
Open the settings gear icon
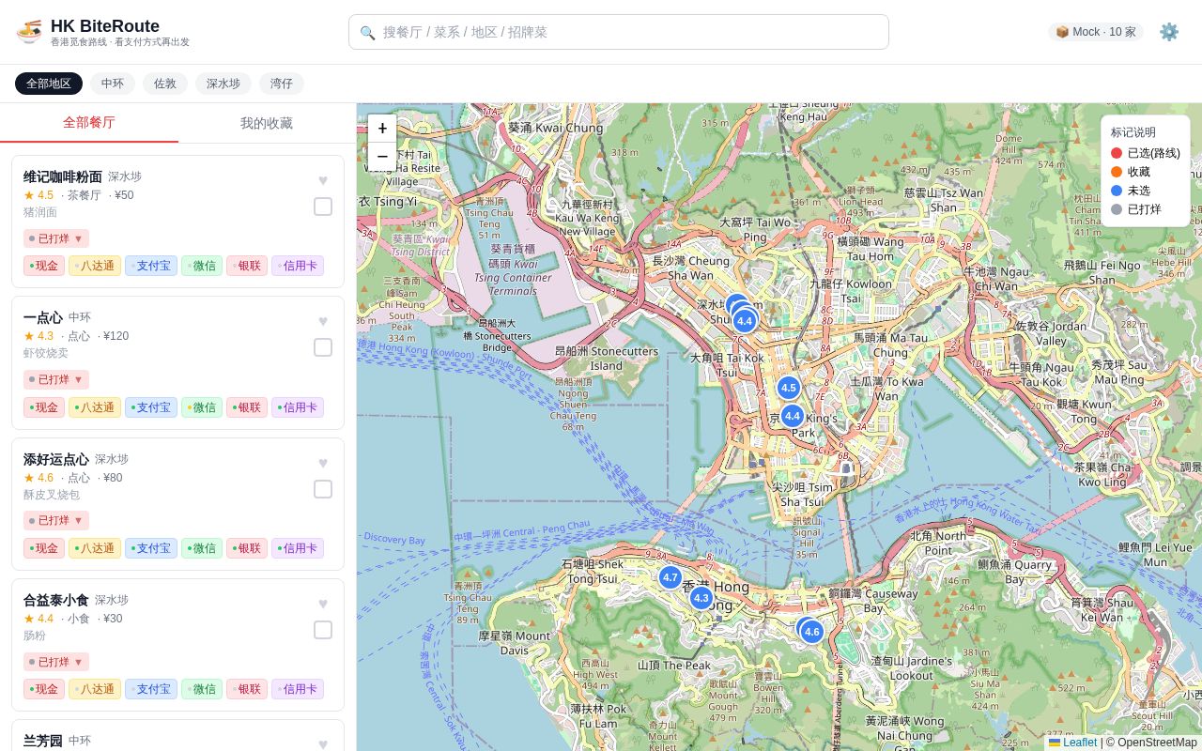point(1168,32)
